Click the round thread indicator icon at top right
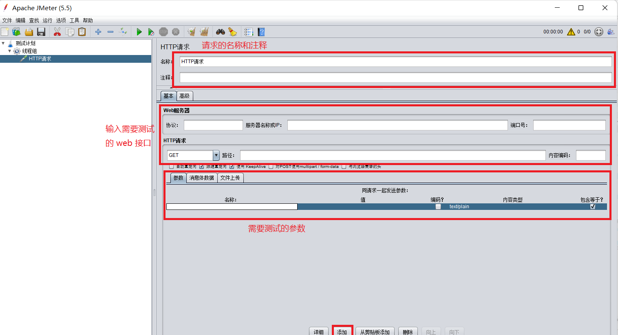The image size is (618, 335). pos(599,32)
